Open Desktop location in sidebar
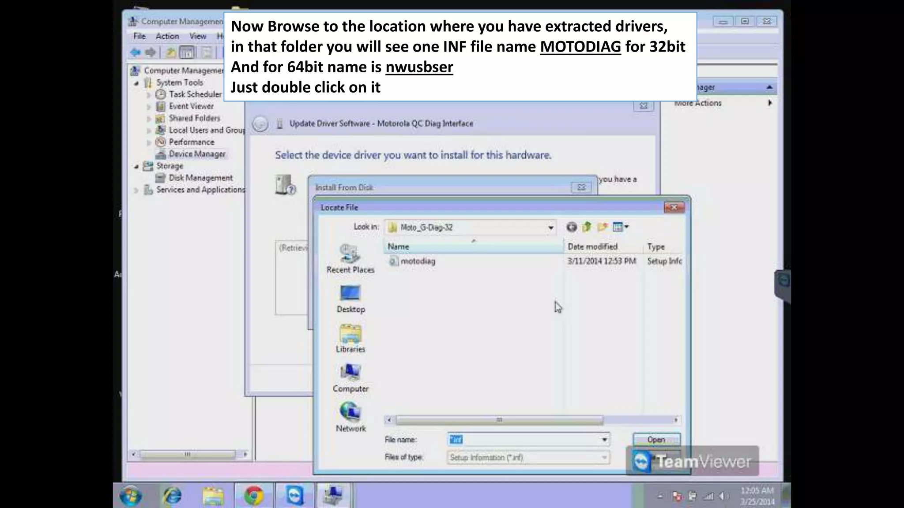This screenshot has width=904, height=508. pyautogui.click(x=350, y=299)
